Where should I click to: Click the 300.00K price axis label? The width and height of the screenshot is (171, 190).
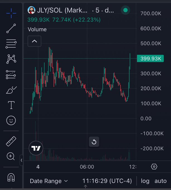pos(151,73)
